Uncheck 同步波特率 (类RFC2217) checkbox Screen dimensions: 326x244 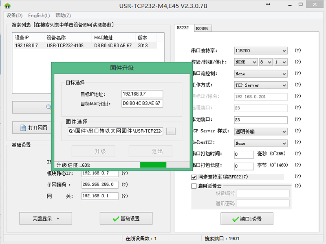(194, 177)
